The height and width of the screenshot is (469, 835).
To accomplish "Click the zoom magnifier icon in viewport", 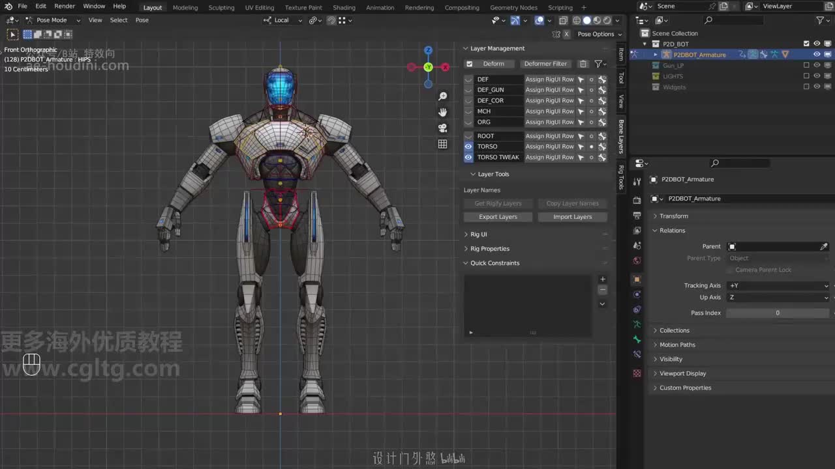I will (x=442, y=96).
